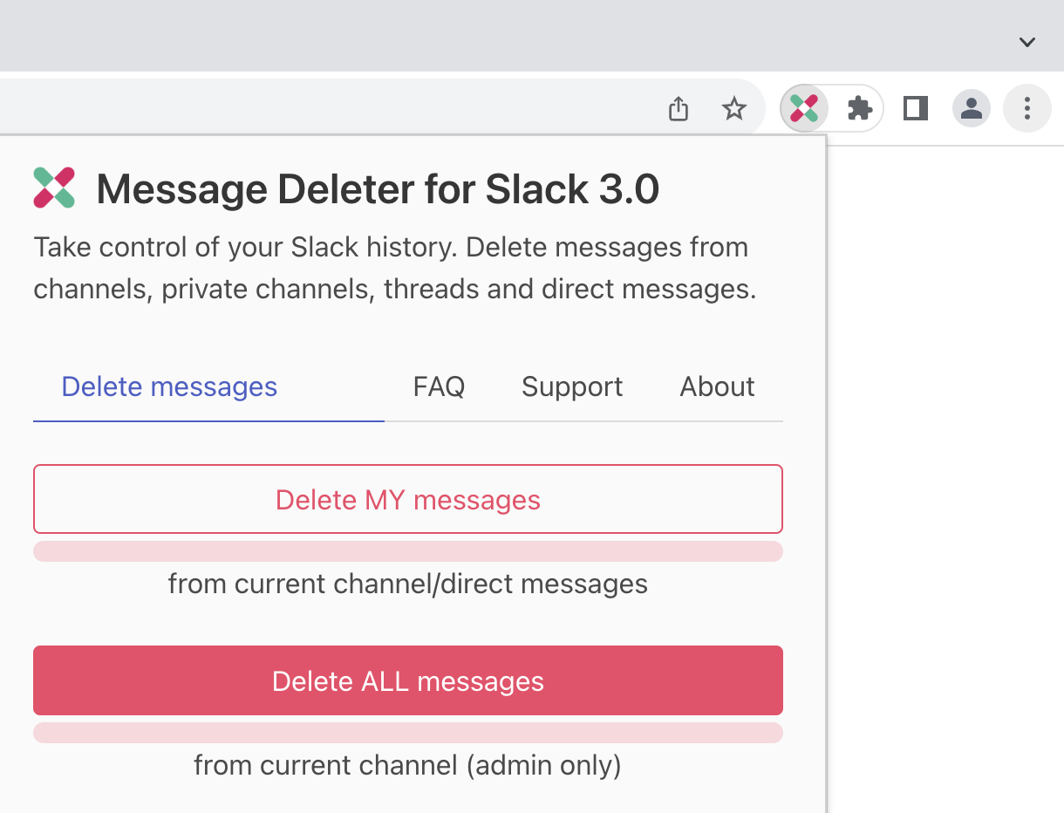
Task: Open the Support tab
Action: click(572, 386)
